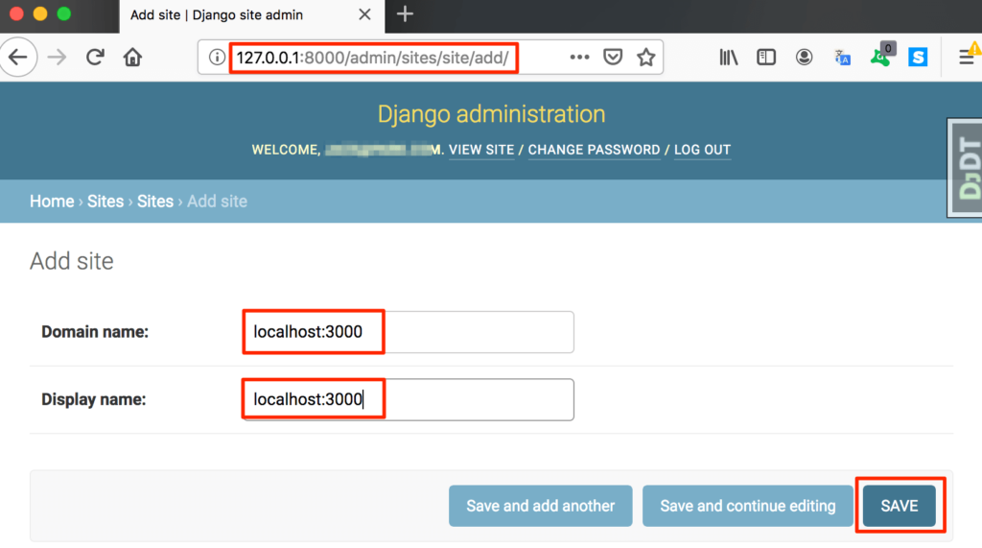
Task: Click the Add site heading
Action: (71, 261)
